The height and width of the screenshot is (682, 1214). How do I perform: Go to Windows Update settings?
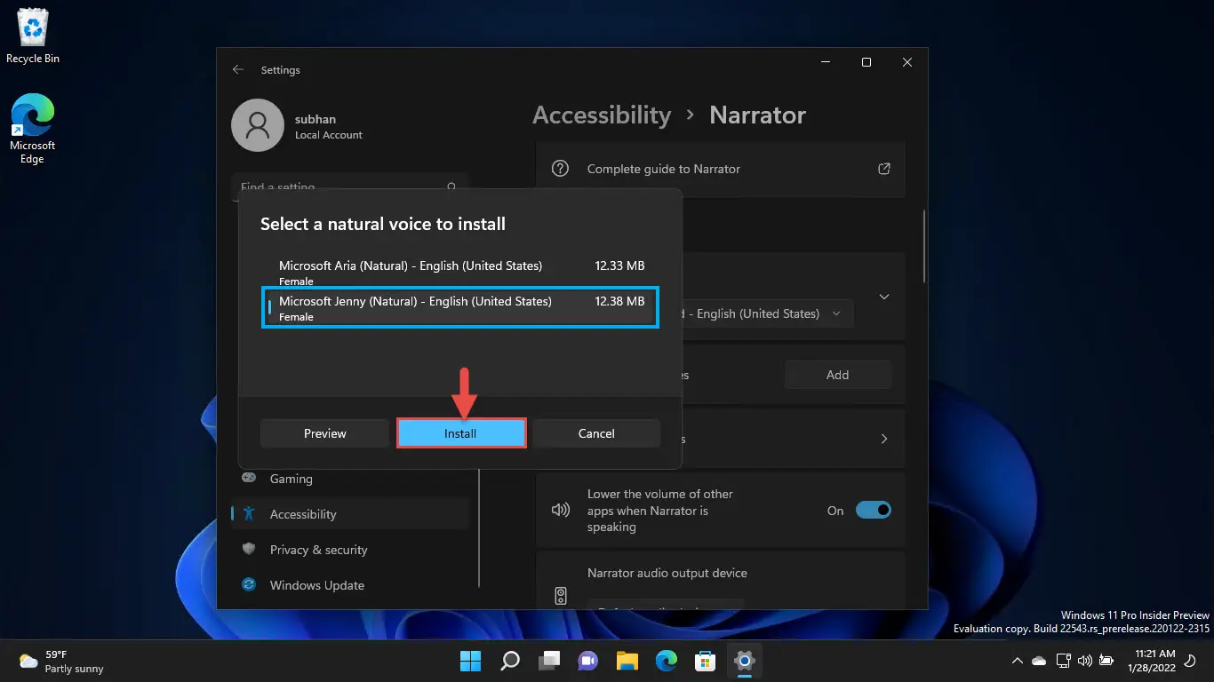click(350, 585)
